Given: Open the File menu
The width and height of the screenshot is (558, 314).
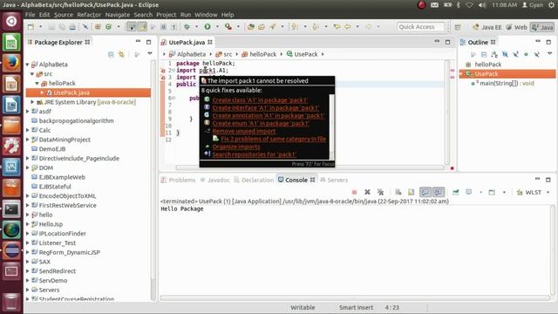Looking at the screenshot, I should (x=30, y=15).
